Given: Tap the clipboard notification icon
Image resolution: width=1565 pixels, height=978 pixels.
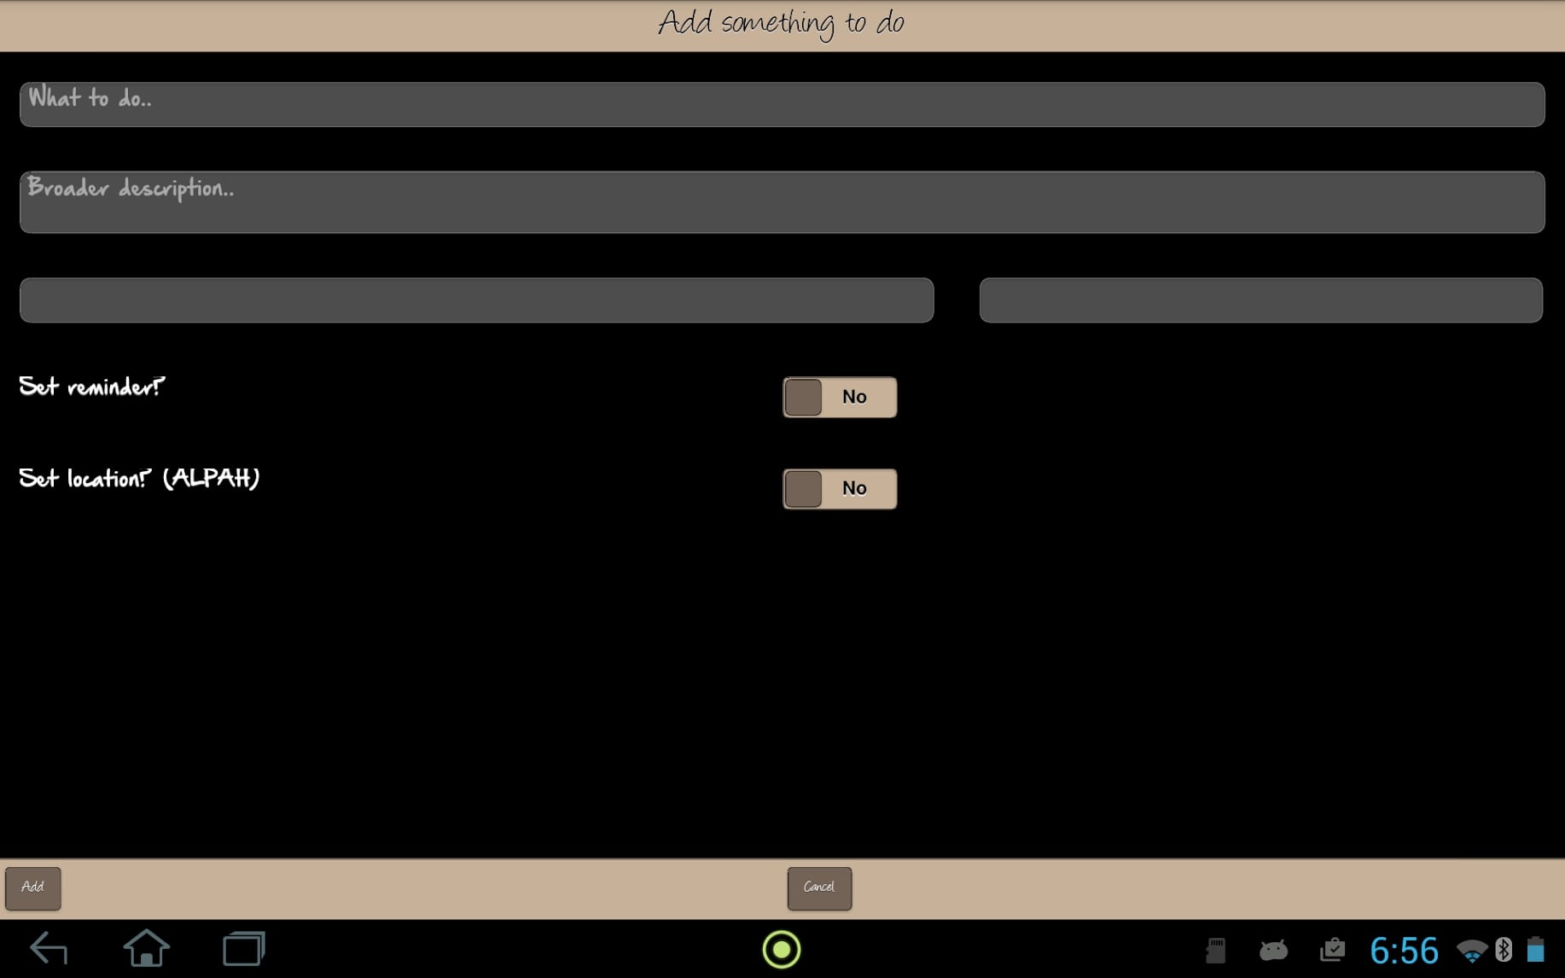Looking at the screenshot, I should (1332, 949).
